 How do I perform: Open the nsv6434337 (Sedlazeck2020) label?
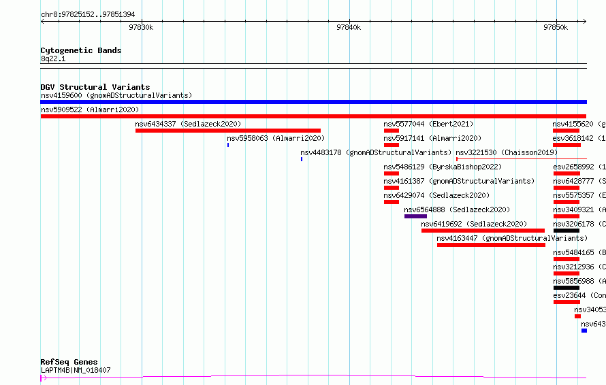pyautogui.click(x=188, y=124)
